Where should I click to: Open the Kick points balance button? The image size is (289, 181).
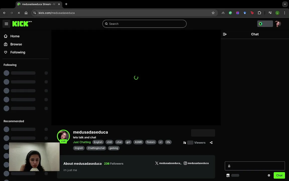tap(265, 24)
